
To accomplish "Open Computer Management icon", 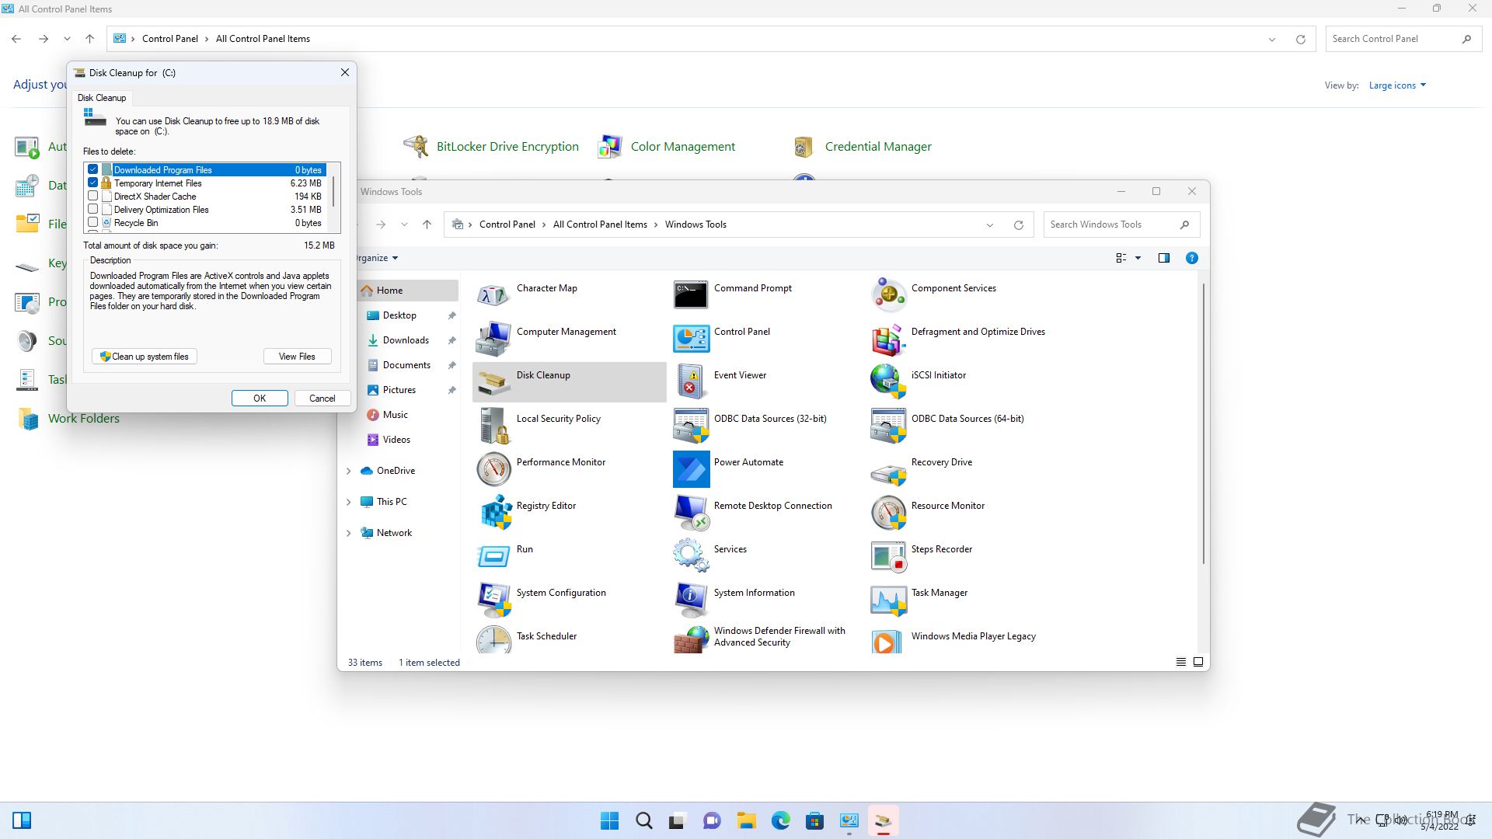I will 493,339.
